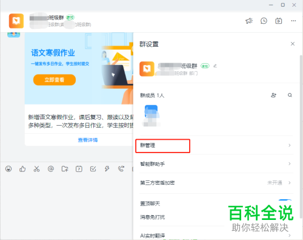Viewport: 303px width, 240px height.
Task: Click the 未开通 status text
Action: pos(275,183)
